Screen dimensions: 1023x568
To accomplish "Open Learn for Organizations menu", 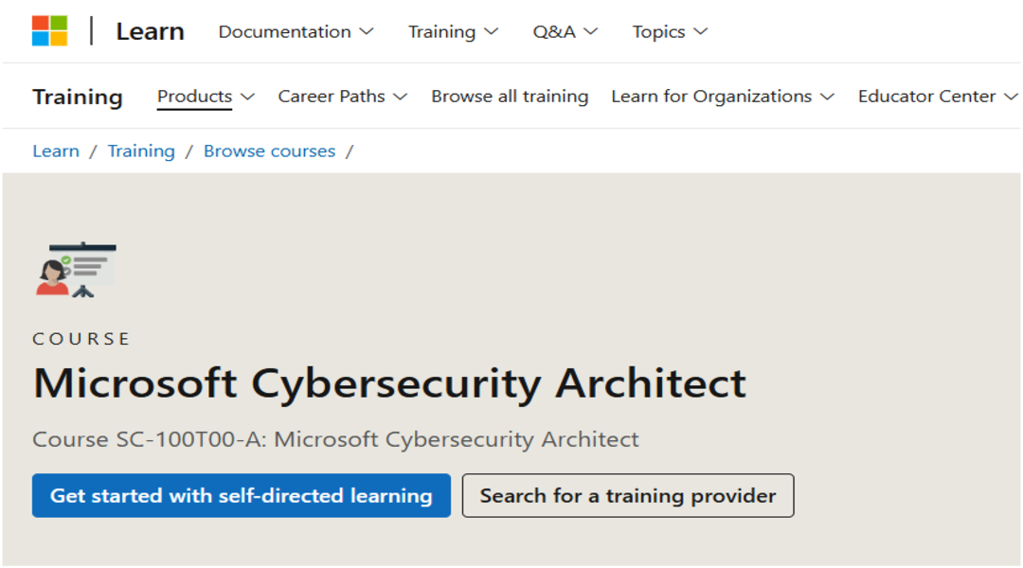I will coord(722,97).
